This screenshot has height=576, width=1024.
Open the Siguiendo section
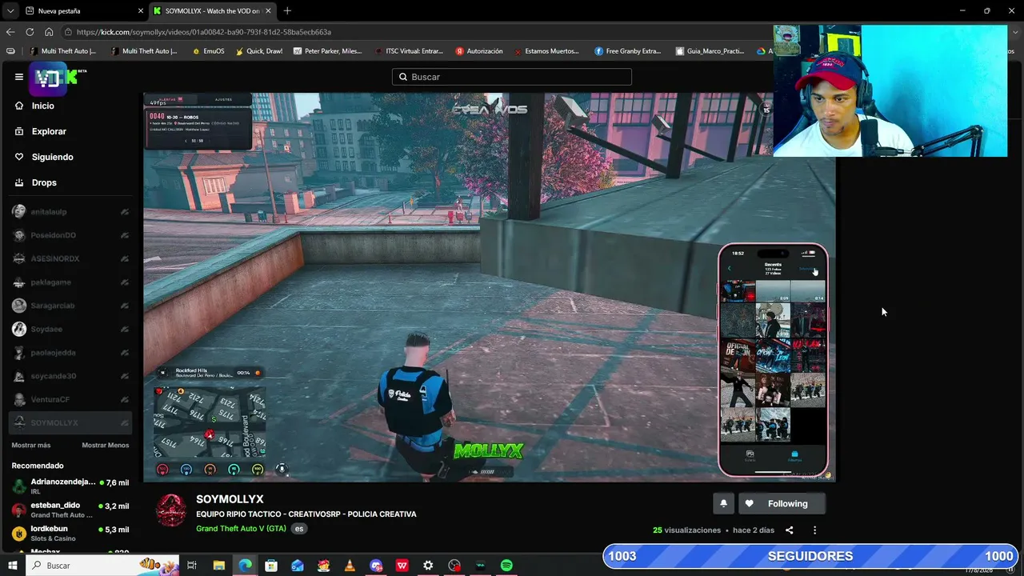click(52, 157)
